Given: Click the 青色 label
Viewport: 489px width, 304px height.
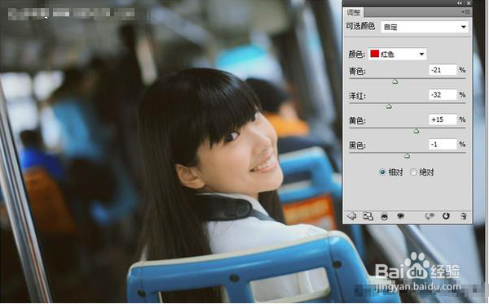Looking at the screenshot, I should pos(357,72).
